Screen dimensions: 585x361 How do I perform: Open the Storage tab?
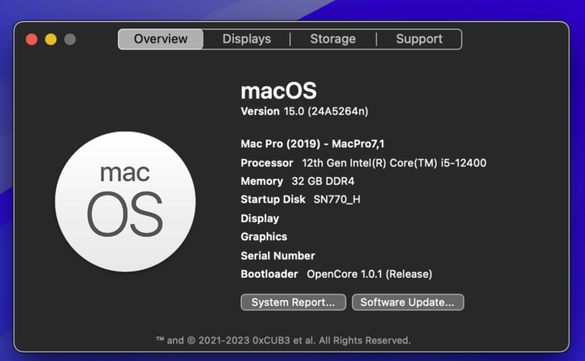coord(333,39)
